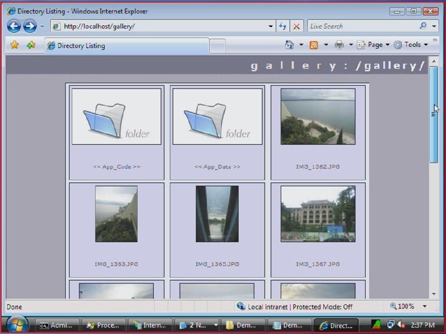The height and width of the screenshot is (334, 446).
Task: Click the IMG_1363.JPG file name
Action: pos(116,264)
